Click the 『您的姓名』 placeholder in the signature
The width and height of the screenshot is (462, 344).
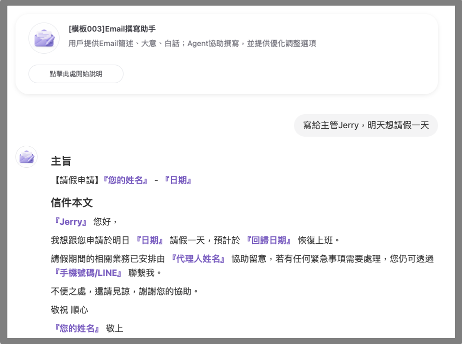coord(77,329)
